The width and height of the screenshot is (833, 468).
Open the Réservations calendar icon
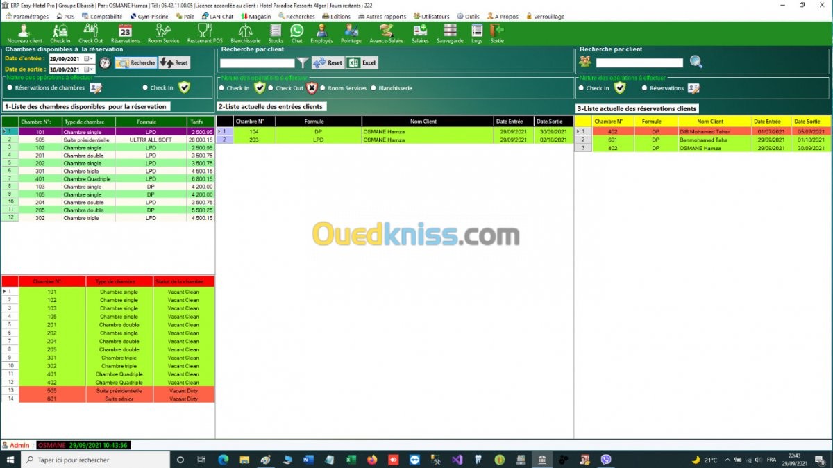[x=125, y=33]
